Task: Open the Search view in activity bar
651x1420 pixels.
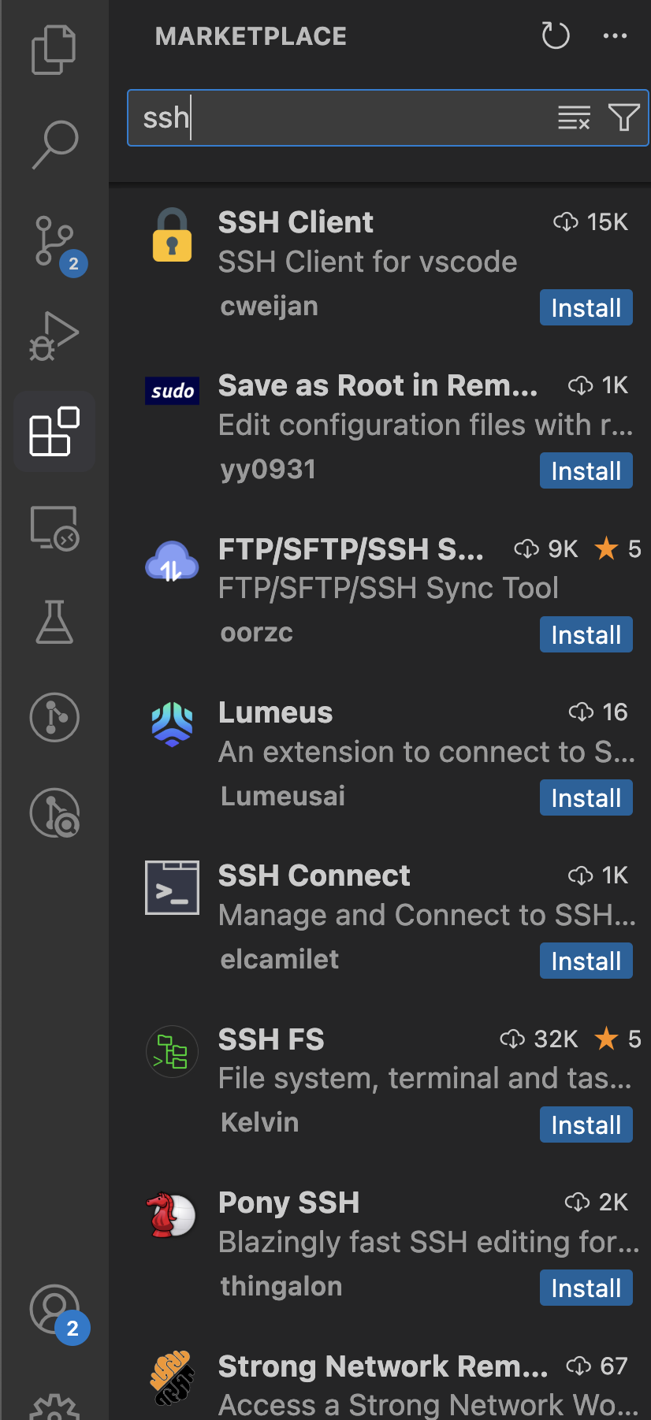Action: click(54, 144)
